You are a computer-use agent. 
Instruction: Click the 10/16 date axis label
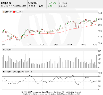(x=70, y=45)
